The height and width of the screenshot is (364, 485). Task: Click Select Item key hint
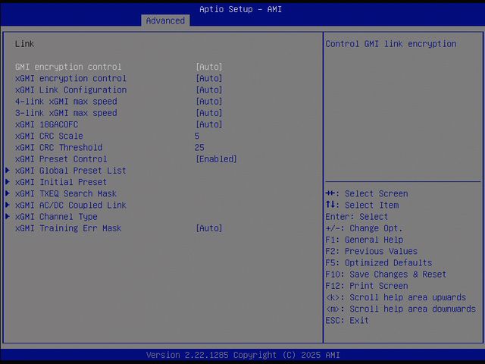[362, 206]
